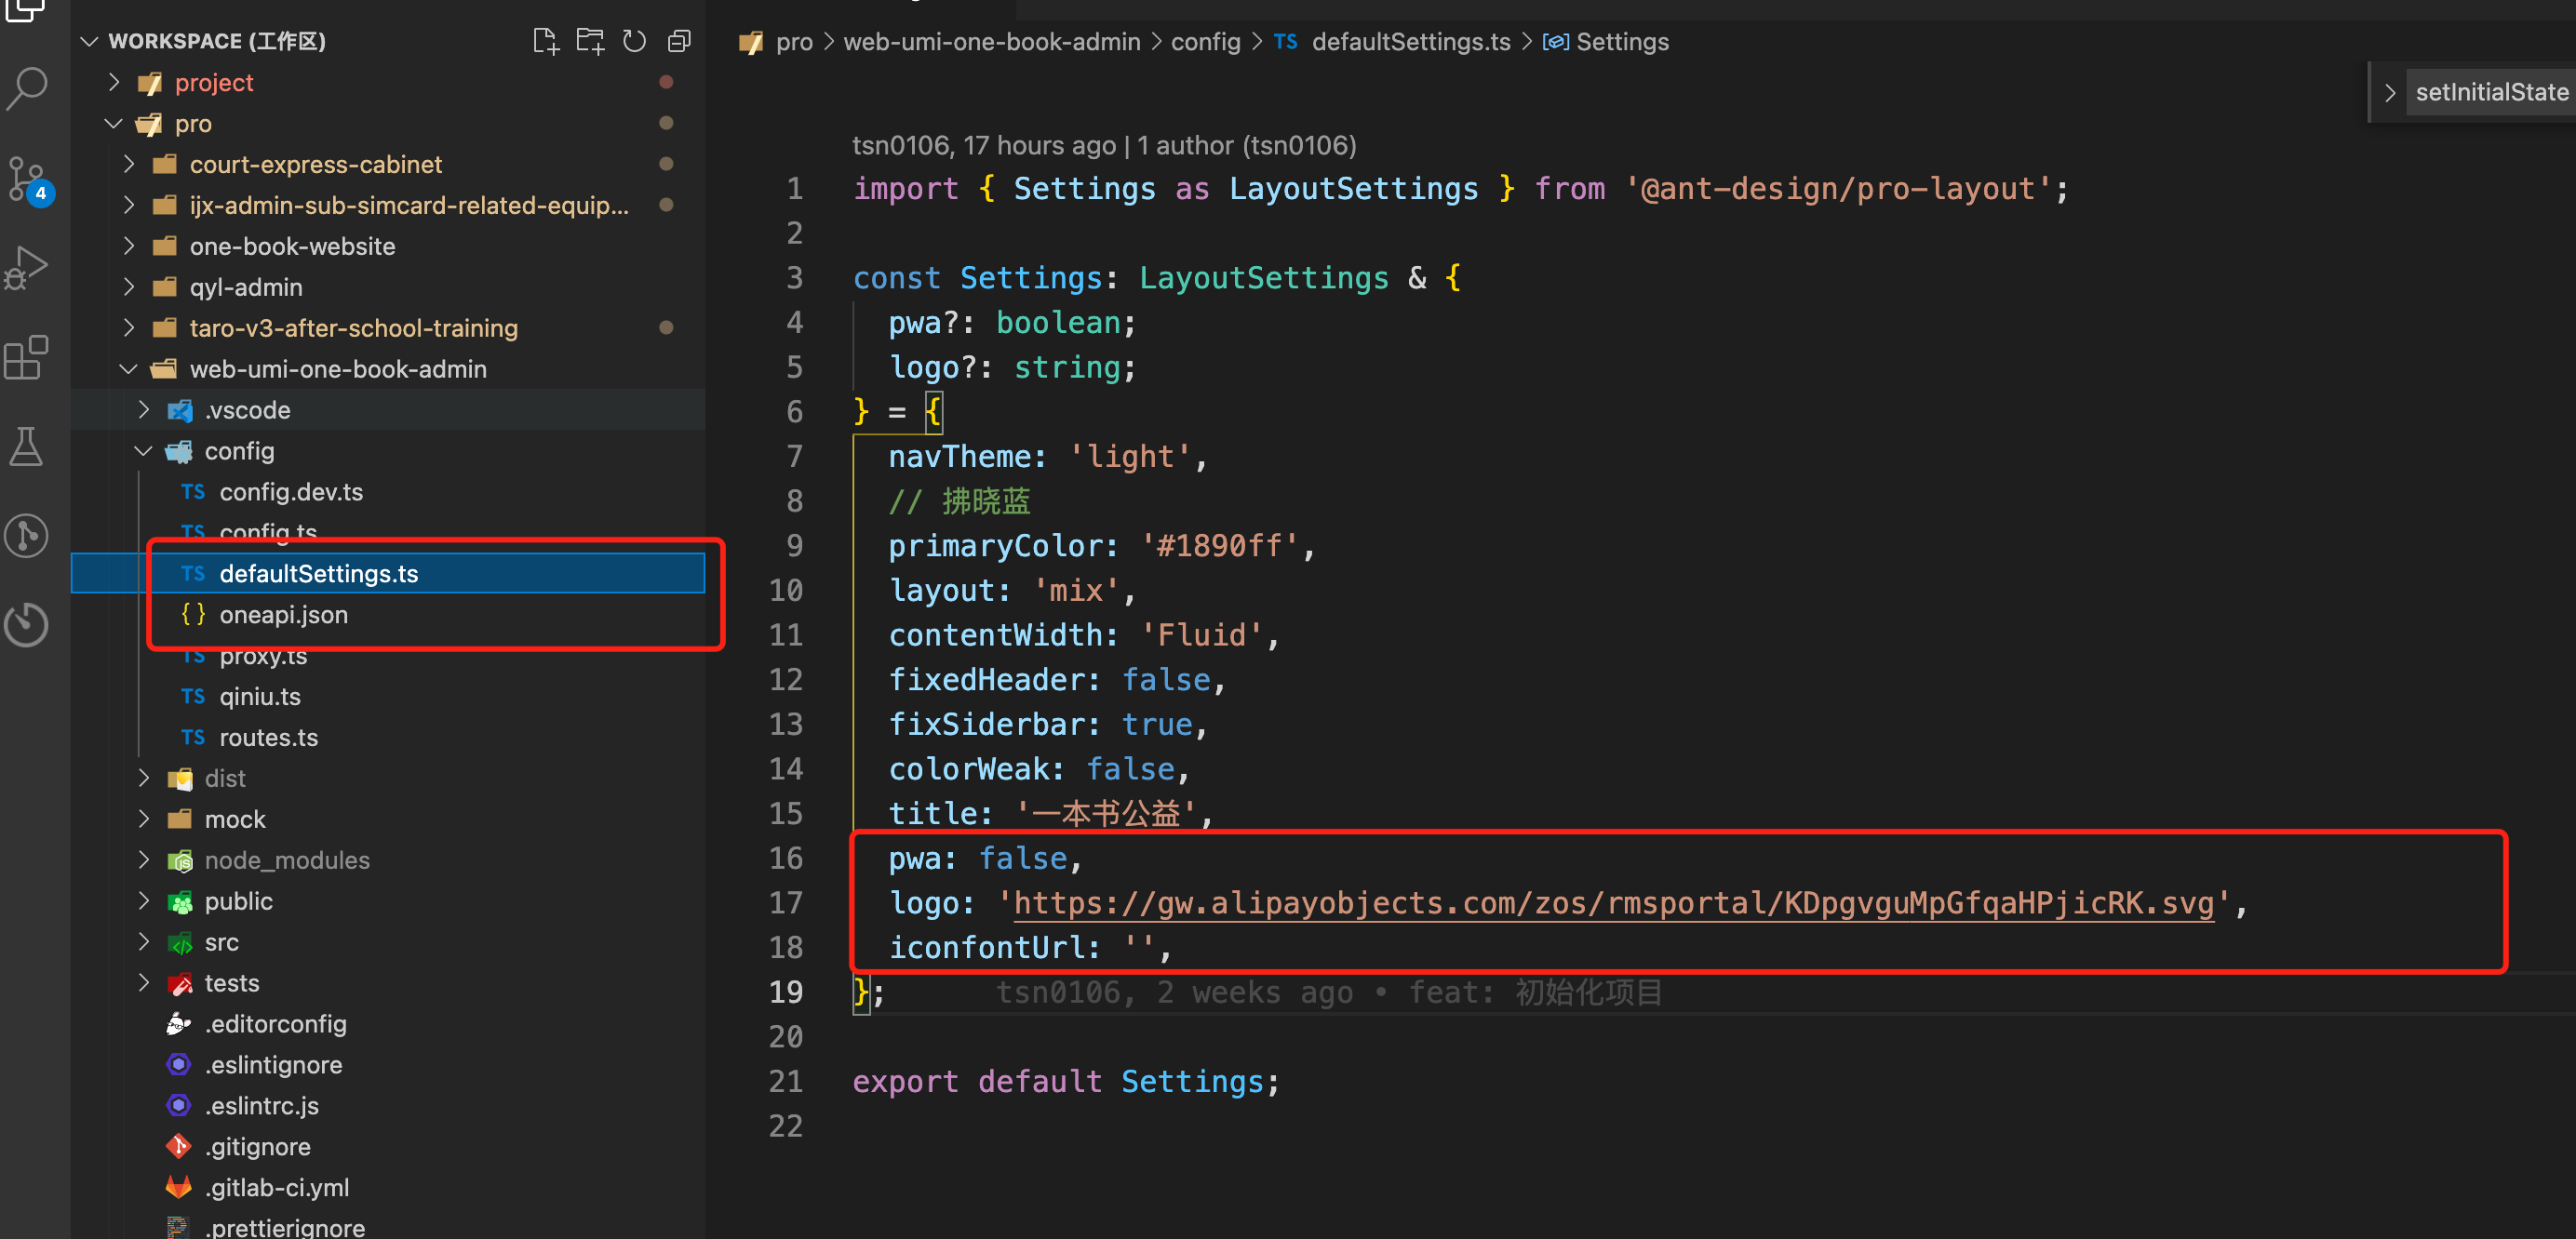
Task: Click the New File icon in explorer
Action: click(545, 41)
